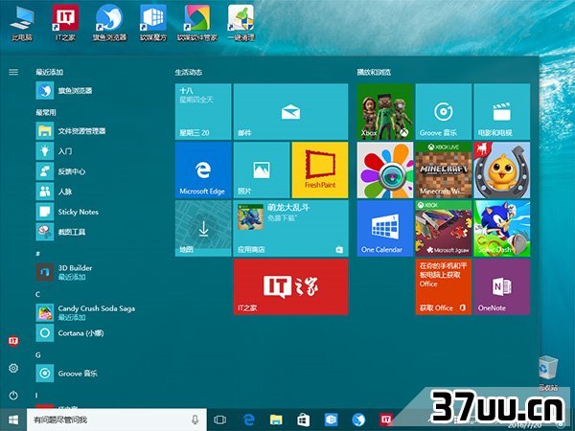575x431 pixels.
Task: Open IT之家 from the taskbar
Action: point(386,420)
